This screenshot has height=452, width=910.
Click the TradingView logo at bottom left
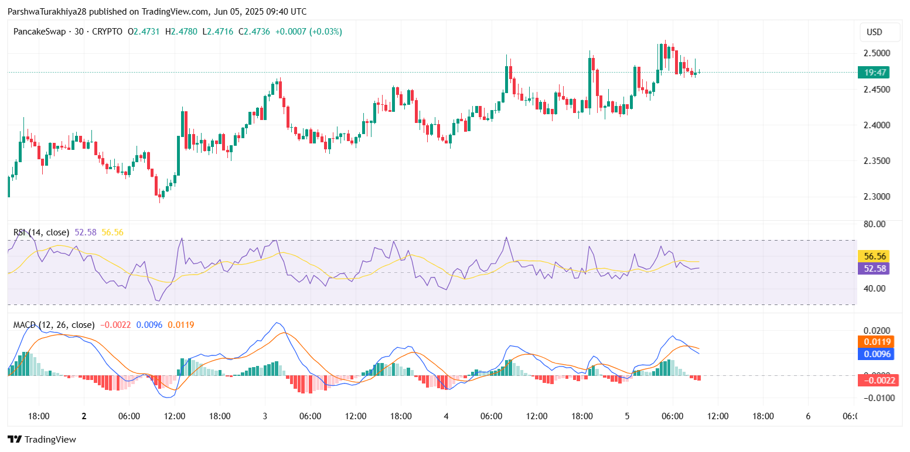[42, 439]
